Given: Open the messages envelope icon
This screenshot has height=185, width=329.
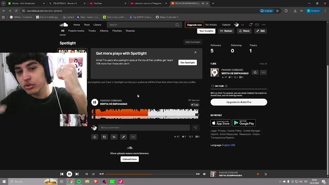Looking at the screenshot, I should 257,25.
